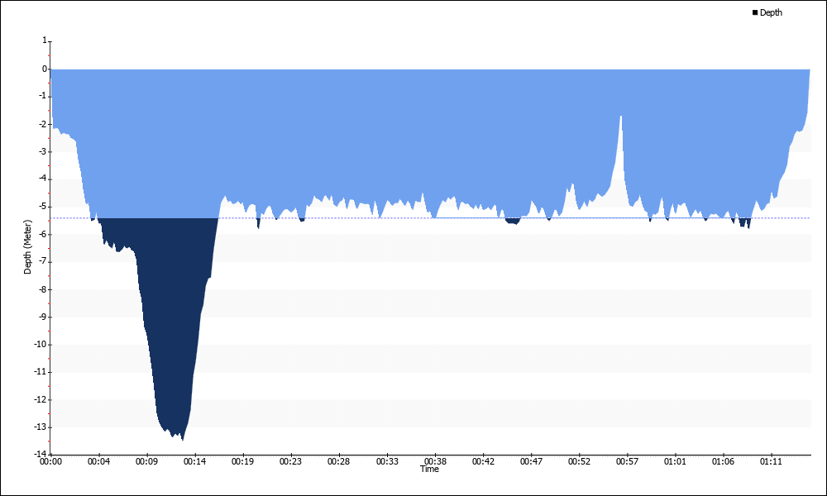Select the 00:04 time tick label
Screen dimensions: 827x496
98,461
